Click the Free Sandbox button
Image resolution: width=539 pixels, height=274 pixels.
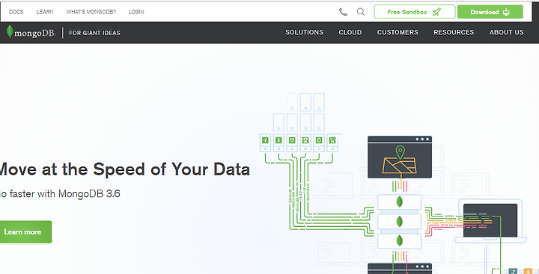coord(415,12)
